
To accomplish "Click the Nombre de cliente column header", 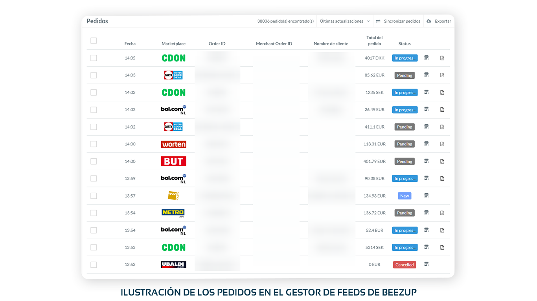I will (x=331, y=44).
